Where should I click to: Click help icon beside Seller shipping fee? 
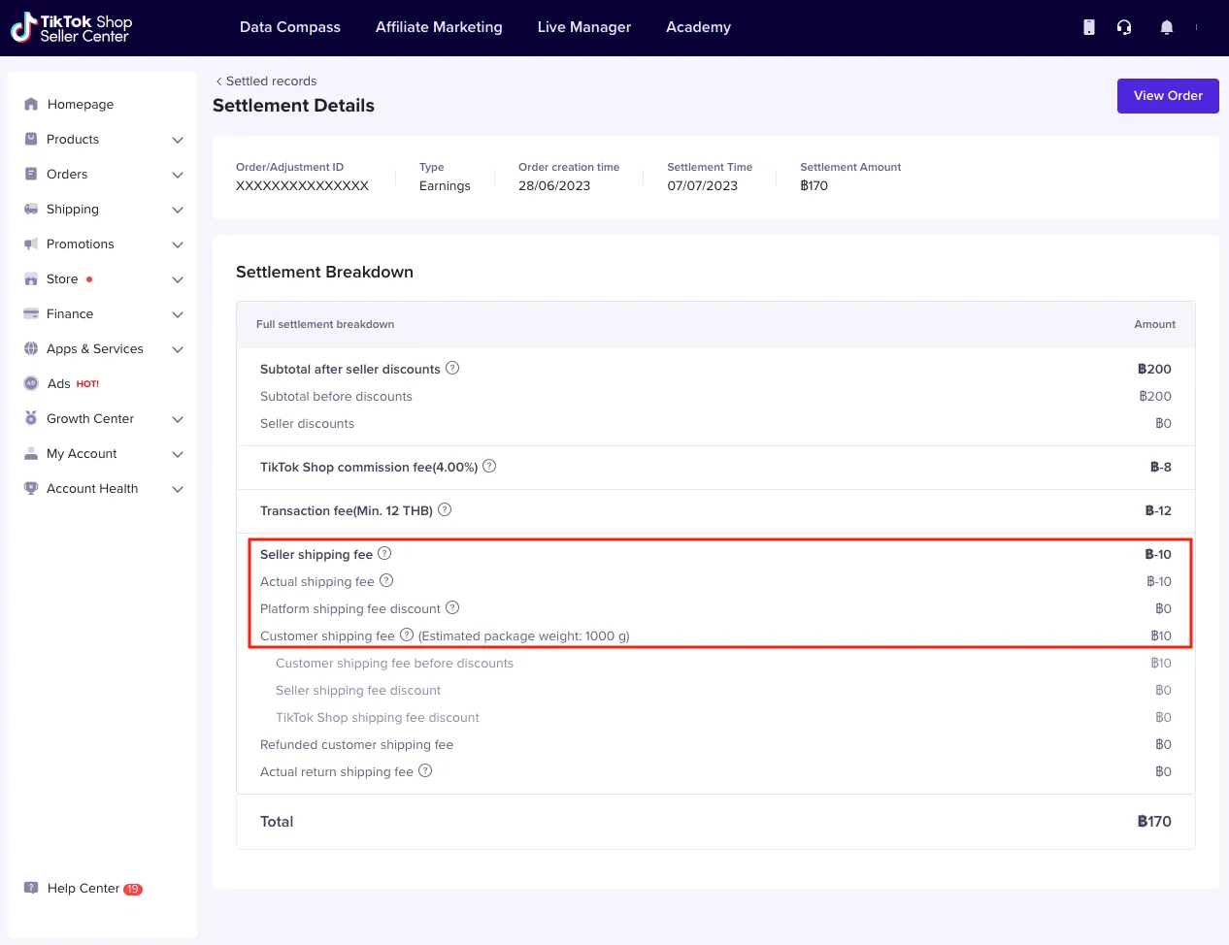384,554
